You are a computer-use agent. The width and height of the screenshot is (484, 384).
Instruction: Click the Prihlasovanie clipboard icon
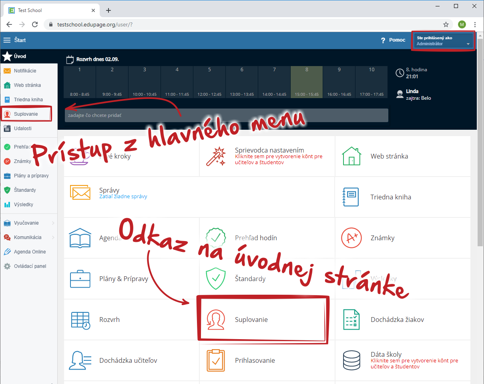tap(215, 360)
